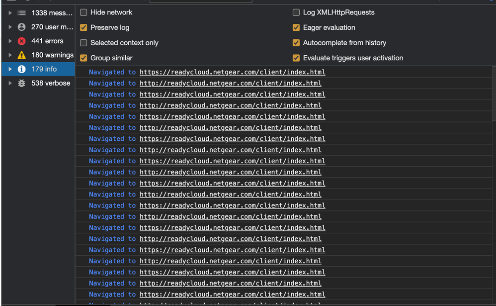Click the yellow warning triangle icon
The width and height of the screenshot is (496, 306).
click(21, 55)
